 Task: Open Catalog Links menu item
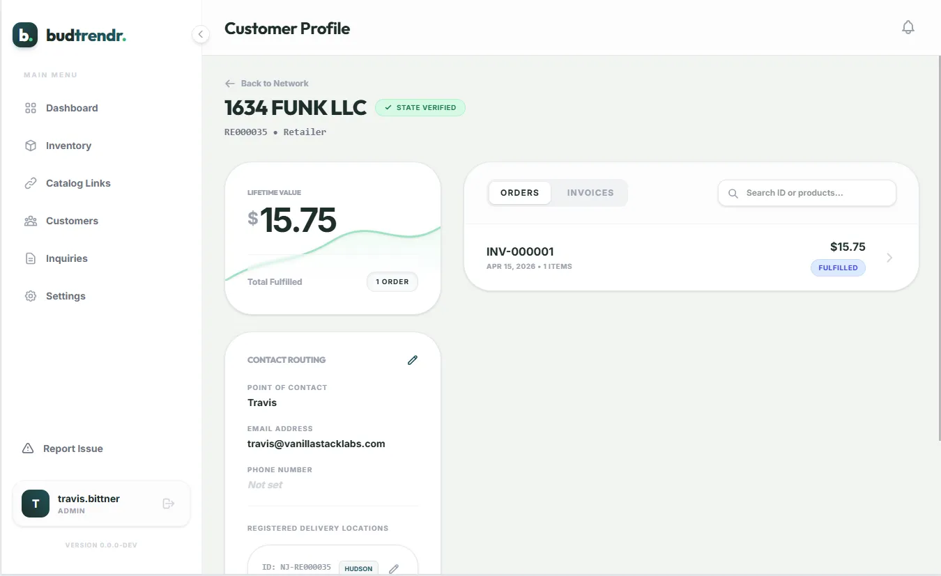point(101,183)
